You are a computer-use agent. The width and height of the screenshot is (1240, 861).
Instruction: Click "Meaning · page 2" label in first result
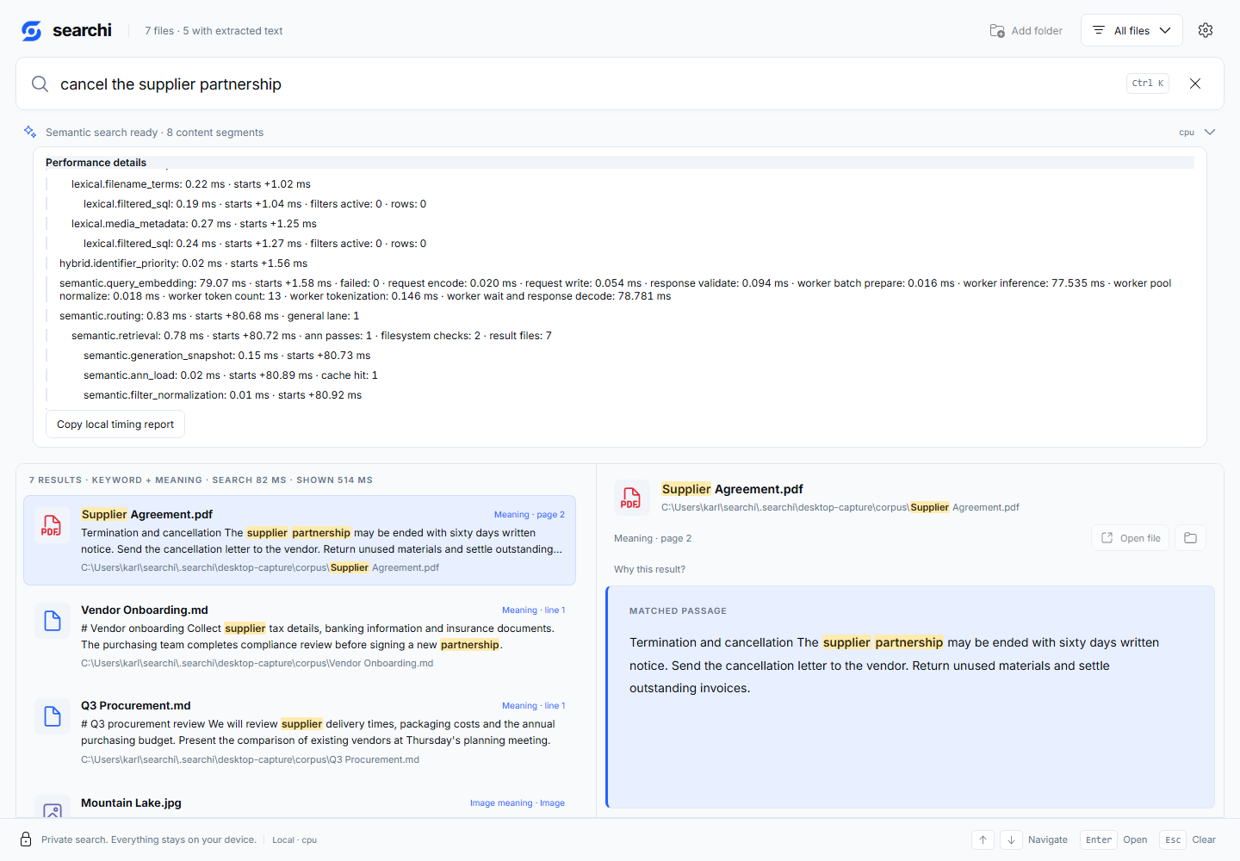point(530,515)
